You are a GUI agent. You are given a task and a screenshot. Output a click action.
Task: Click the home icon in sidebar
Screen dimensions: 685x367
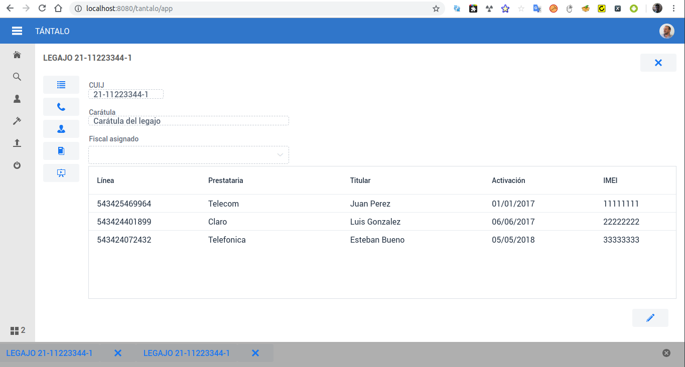17,55
